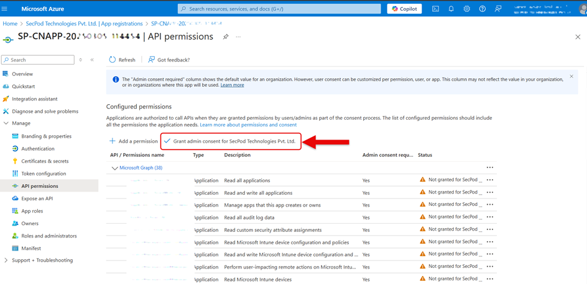Click Learn more in the info banner
This screenshot has height=284, width=587.
[232, 85]
